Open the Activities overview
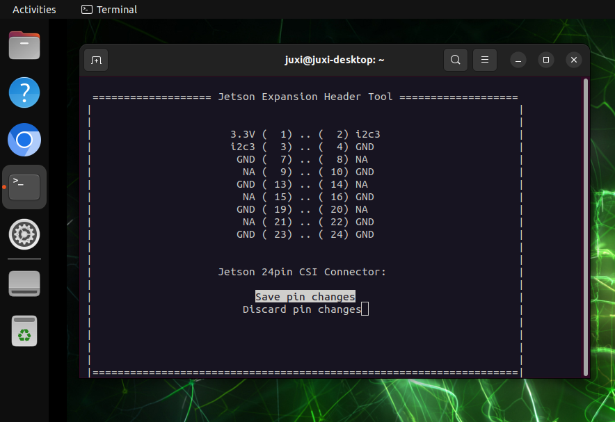 click(x=34, y=10)
